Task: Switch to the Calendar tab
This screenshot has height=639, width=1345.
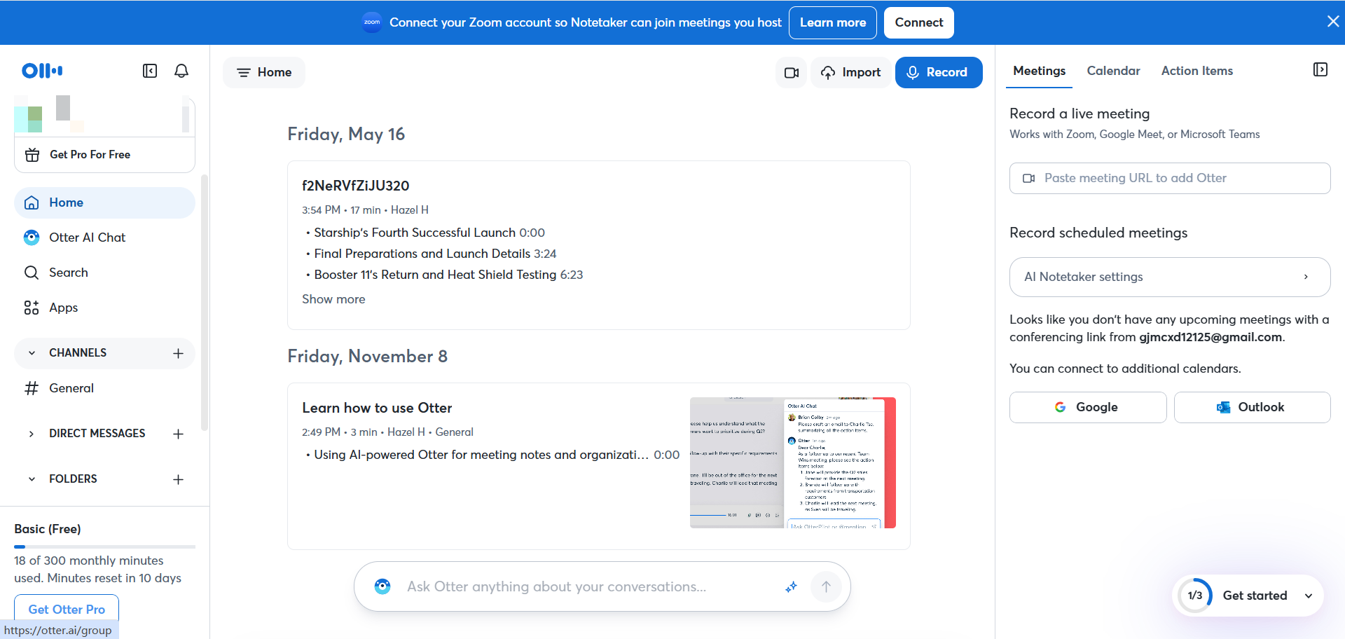Action: tap(1113, 71)
